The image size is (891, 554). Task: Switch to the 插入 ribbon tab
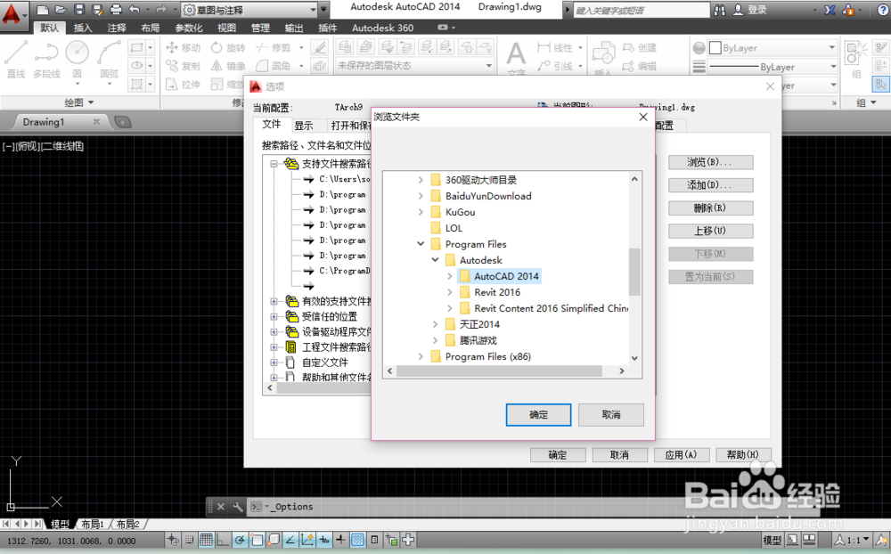[x=83, y=28]
